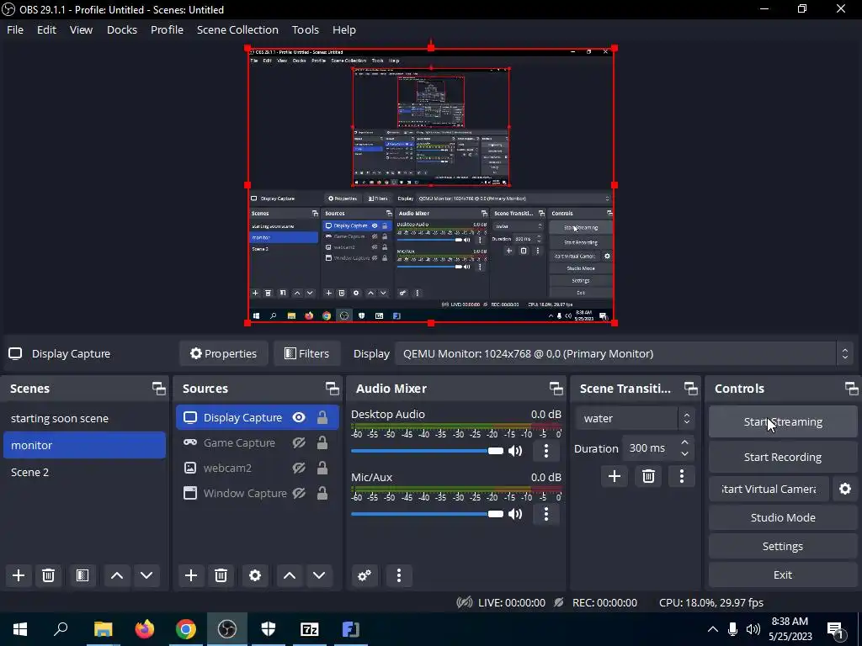
Task: Undock the Audio Mixer panel
Action: [556, 389]
